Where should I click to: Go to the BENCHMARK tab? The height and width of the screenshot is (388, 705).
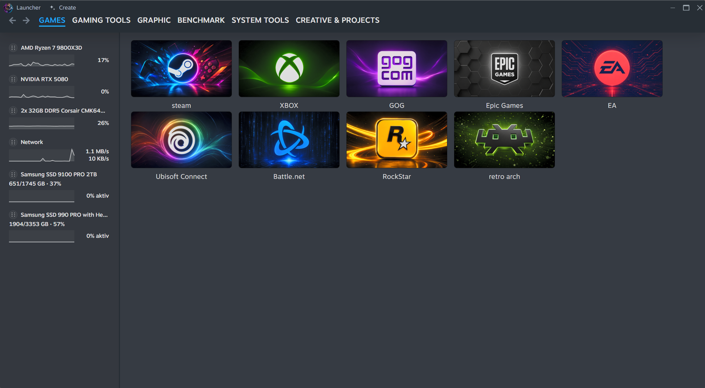pyautogui.click(x=201, y=20)
